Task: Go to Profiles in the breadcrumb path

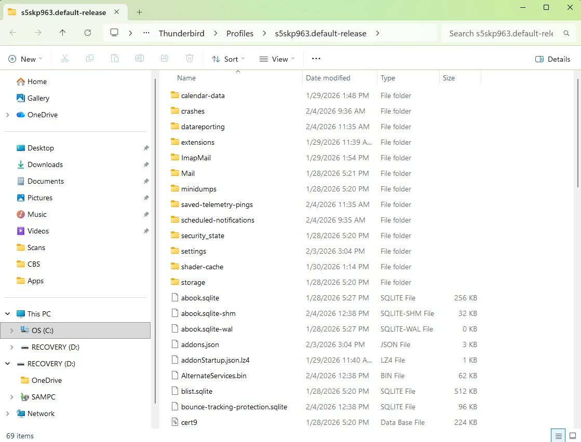Action: (240, 33)
